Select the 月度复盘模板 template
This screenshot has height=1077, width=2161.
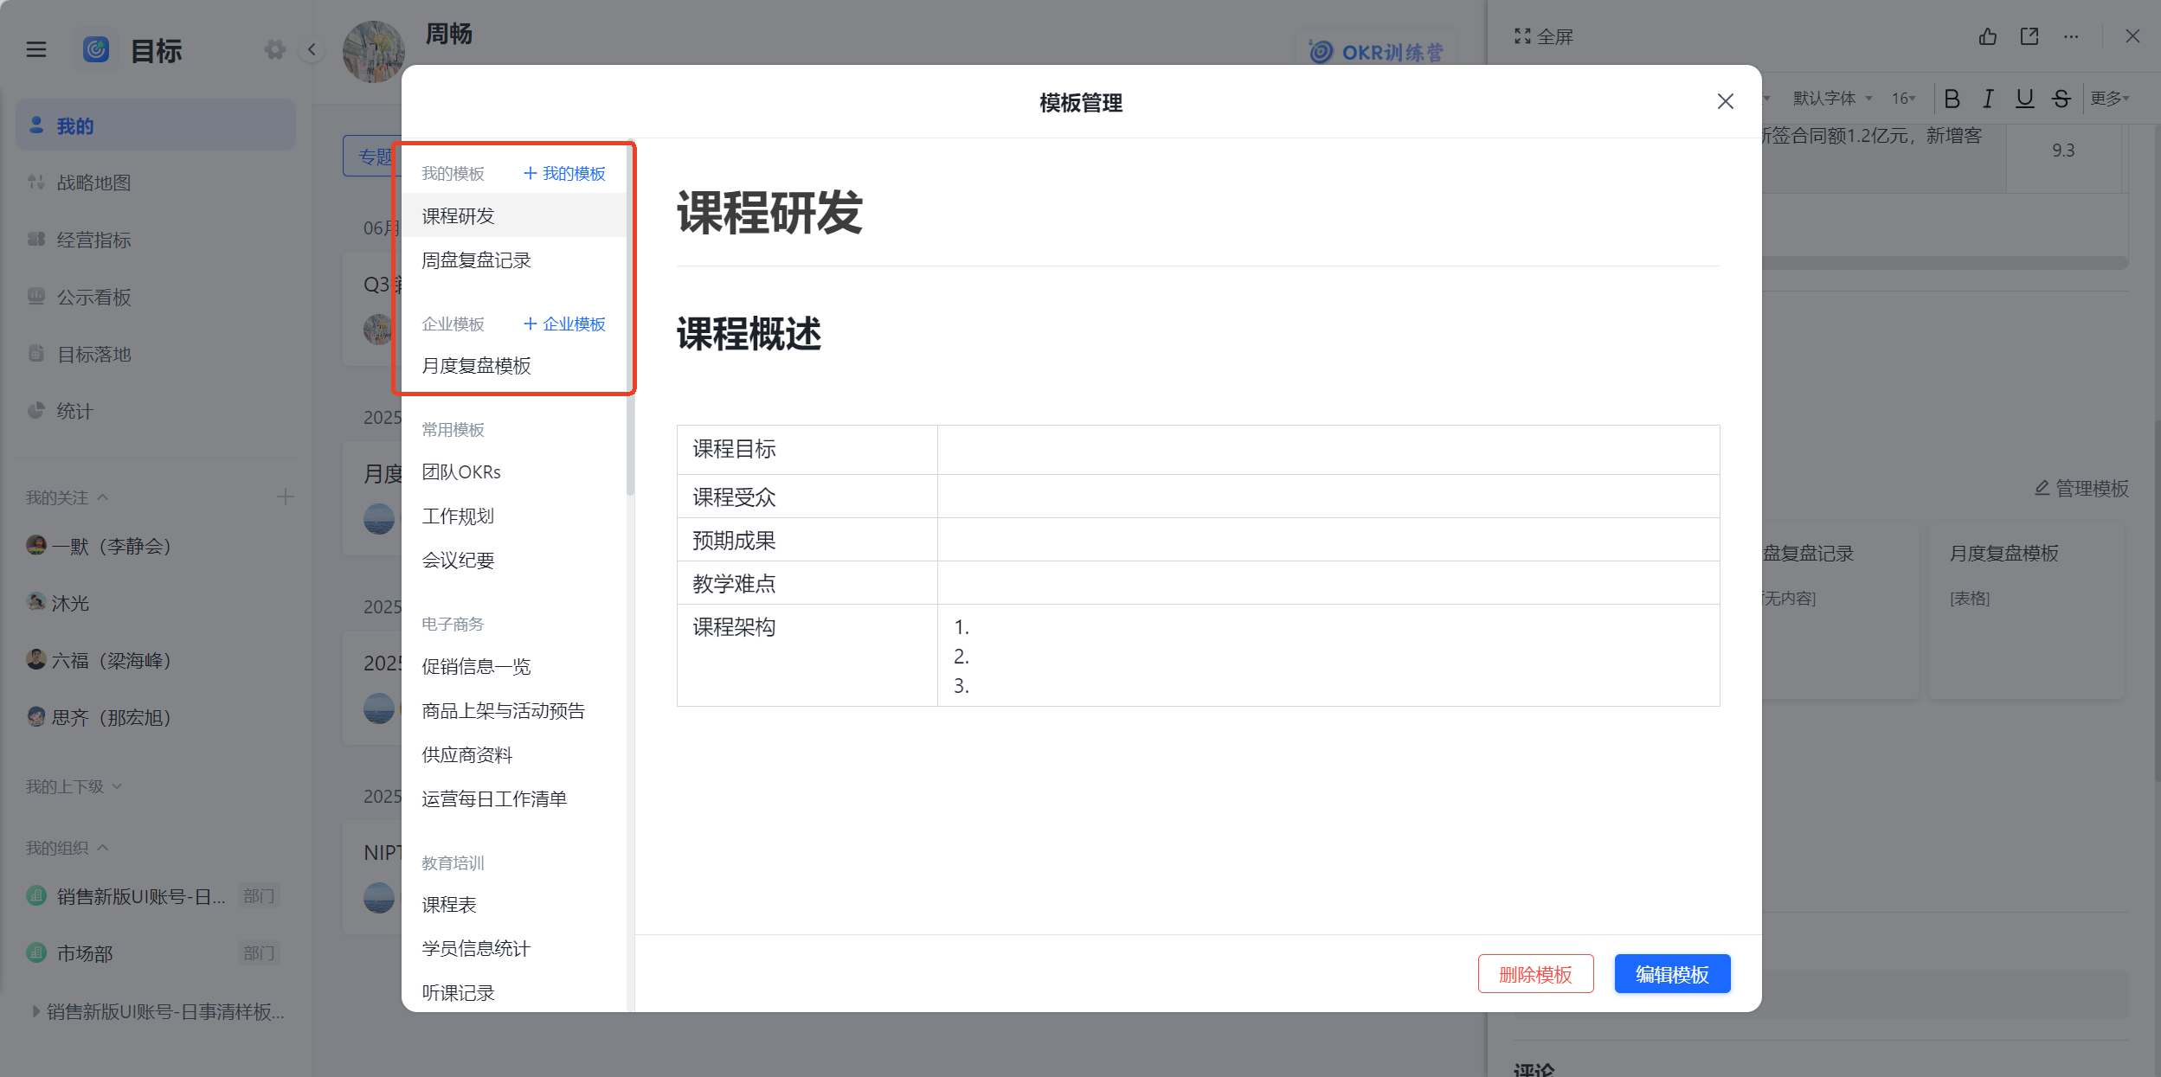pos(515,365)
